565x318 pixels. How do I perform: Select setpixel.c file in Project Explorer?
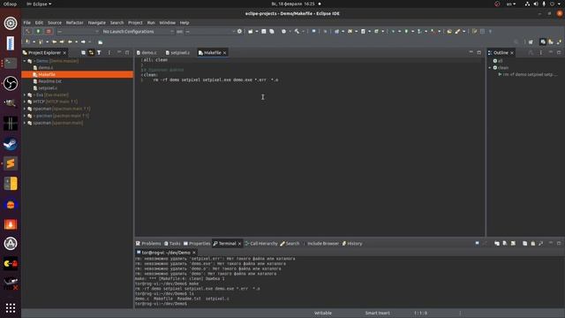tap(48, 88)
